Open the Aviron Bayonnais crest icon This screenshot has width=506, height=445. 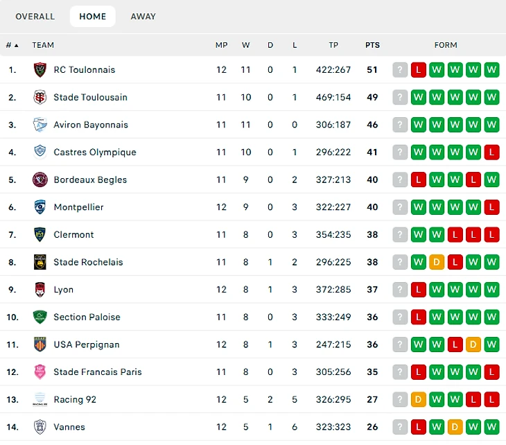click(40, 125)
